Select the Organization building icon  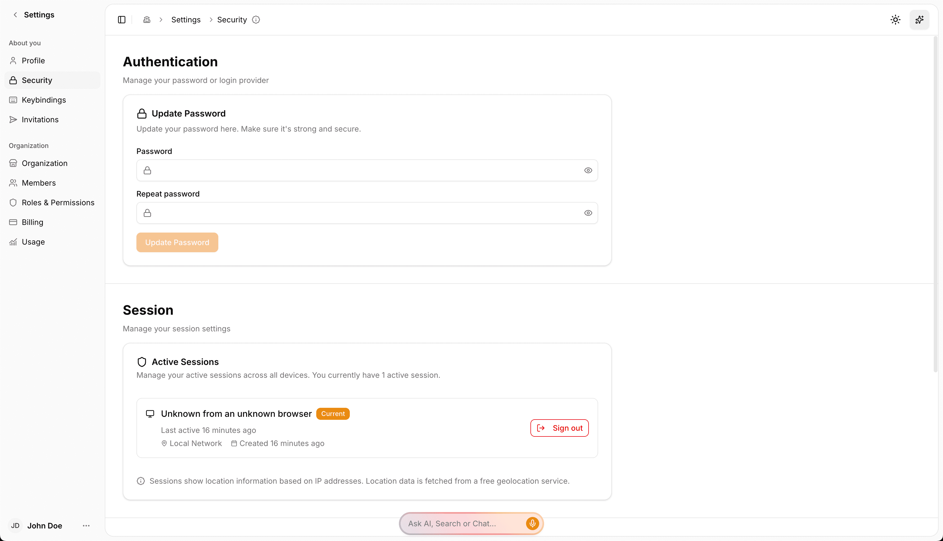click(13, 163)
